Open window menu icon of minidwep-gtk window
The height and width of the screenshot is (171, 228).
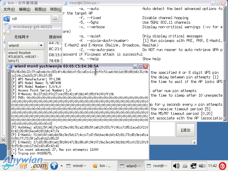[9, 27]
